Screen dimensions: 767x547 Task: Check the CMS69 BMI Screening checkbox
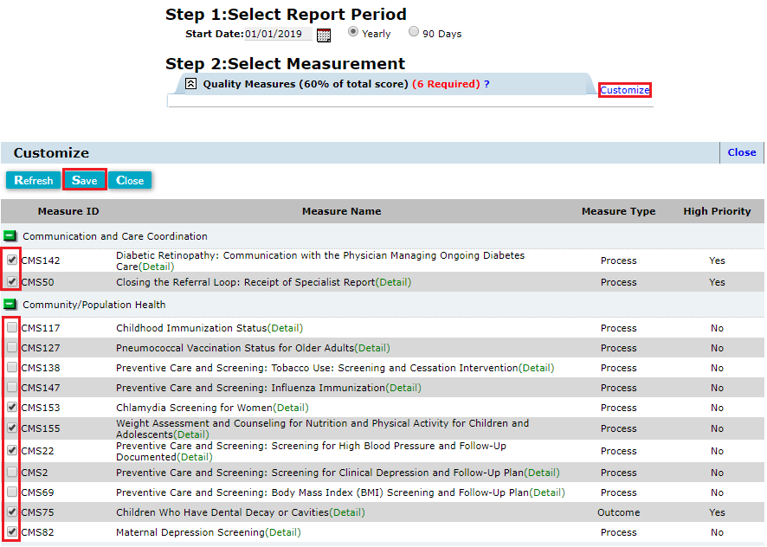coord(12,492)
